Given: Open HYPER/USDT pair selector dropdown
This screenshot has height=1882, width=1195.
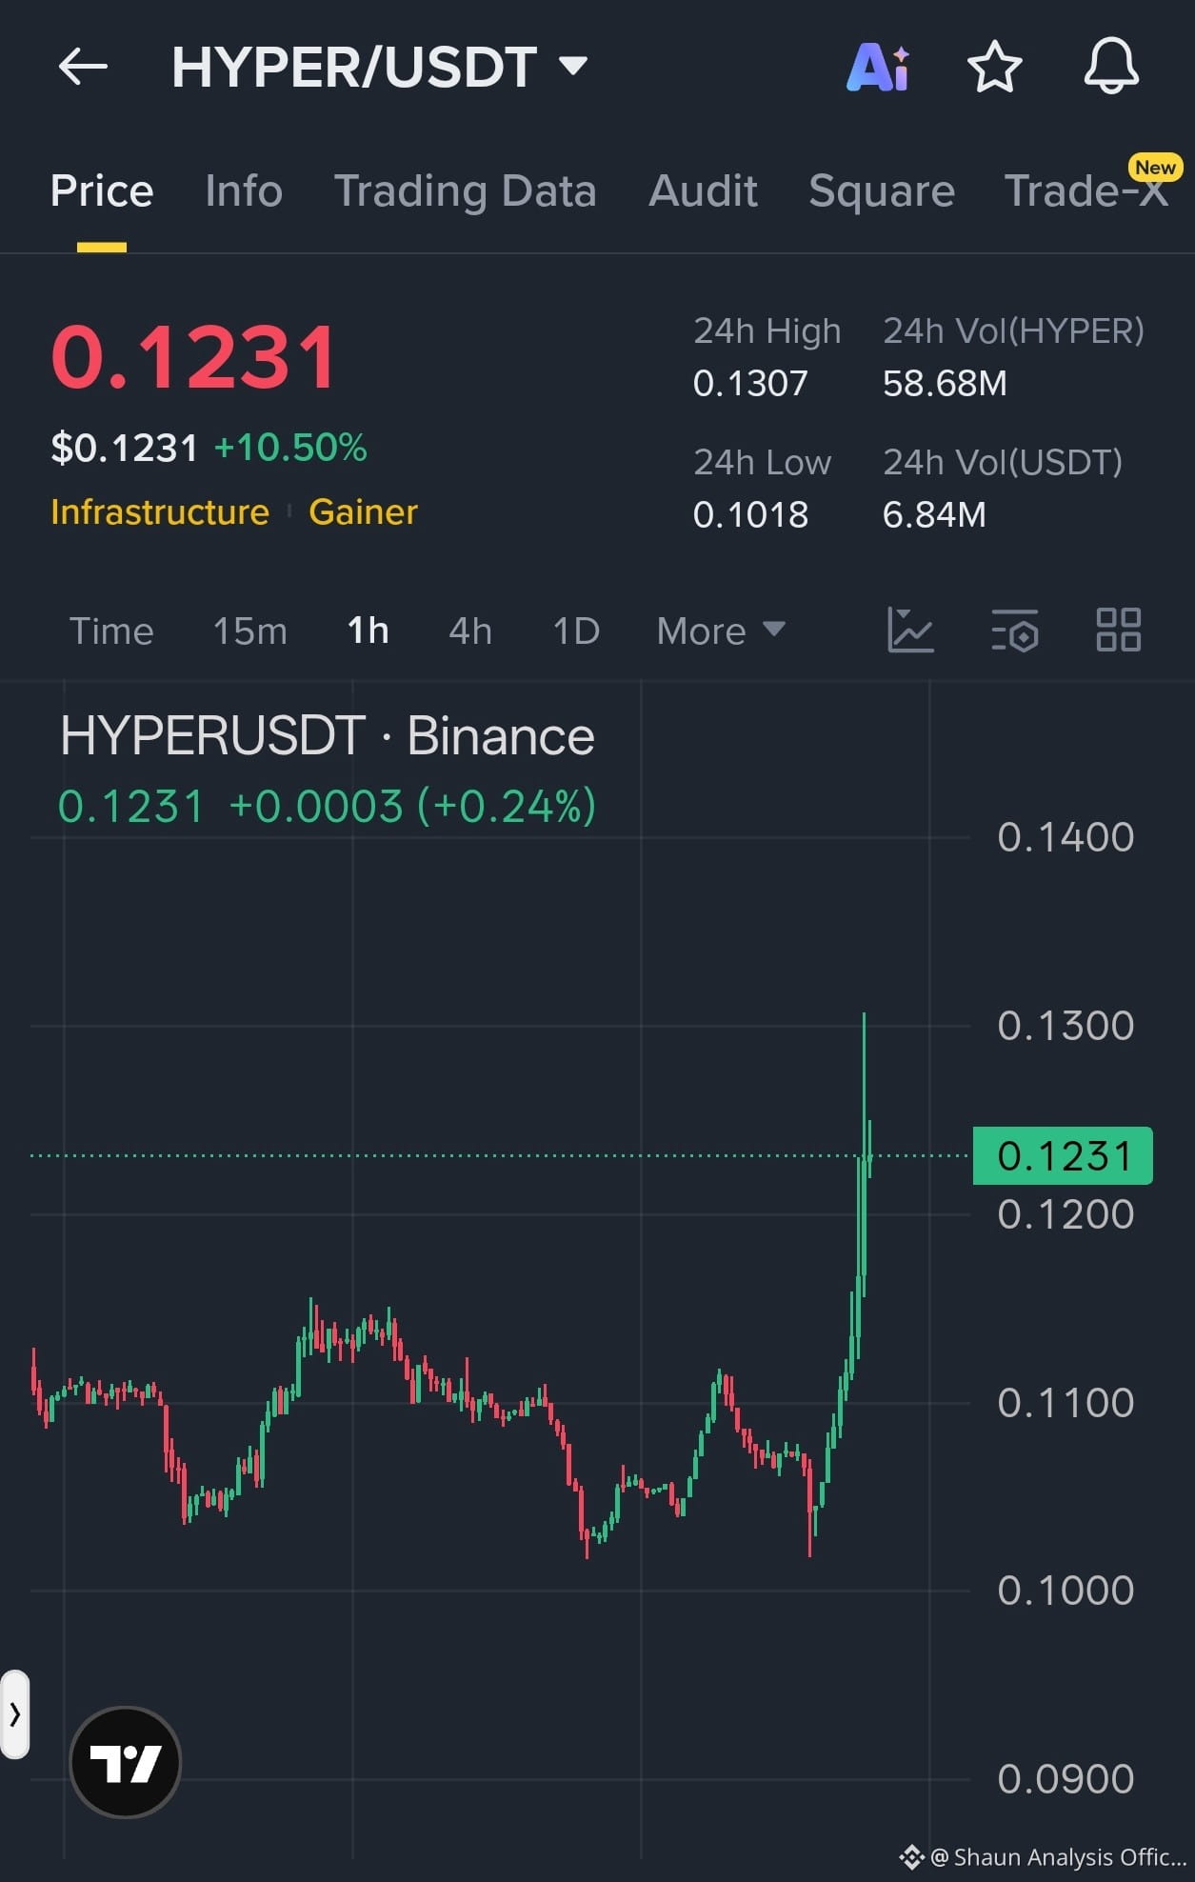Looking at the screenshot, I should click(x=379, y=68).
